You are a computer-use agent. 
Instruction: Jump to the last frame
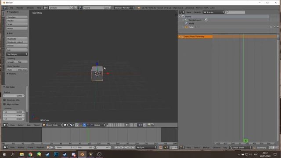click(x=133, y=147)
